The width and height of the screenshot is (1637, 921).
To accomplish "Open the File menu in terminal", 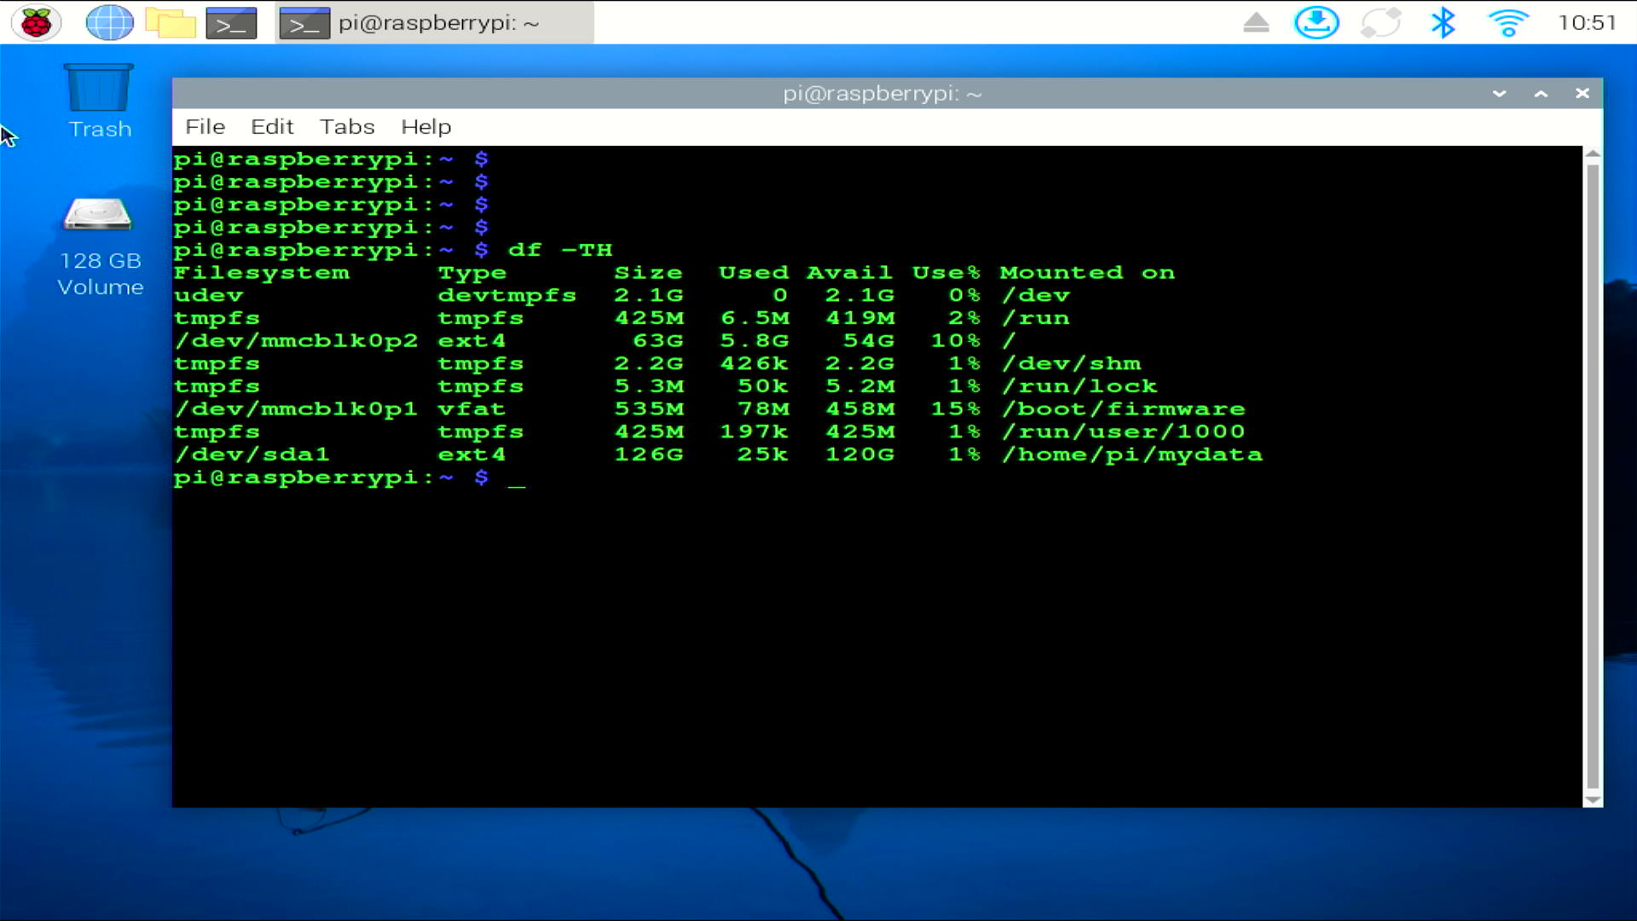I will [205, 127].
